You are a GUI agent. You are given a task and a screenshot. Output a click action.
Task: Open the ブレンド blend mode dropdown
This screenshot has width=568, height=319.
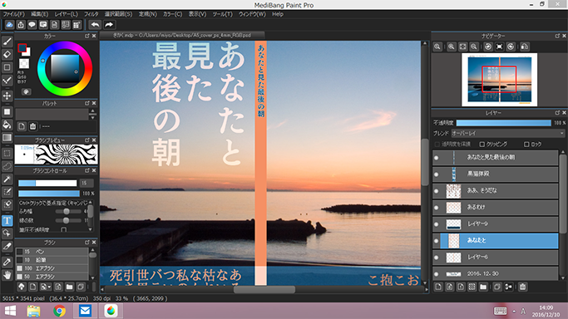click(508, 133)
